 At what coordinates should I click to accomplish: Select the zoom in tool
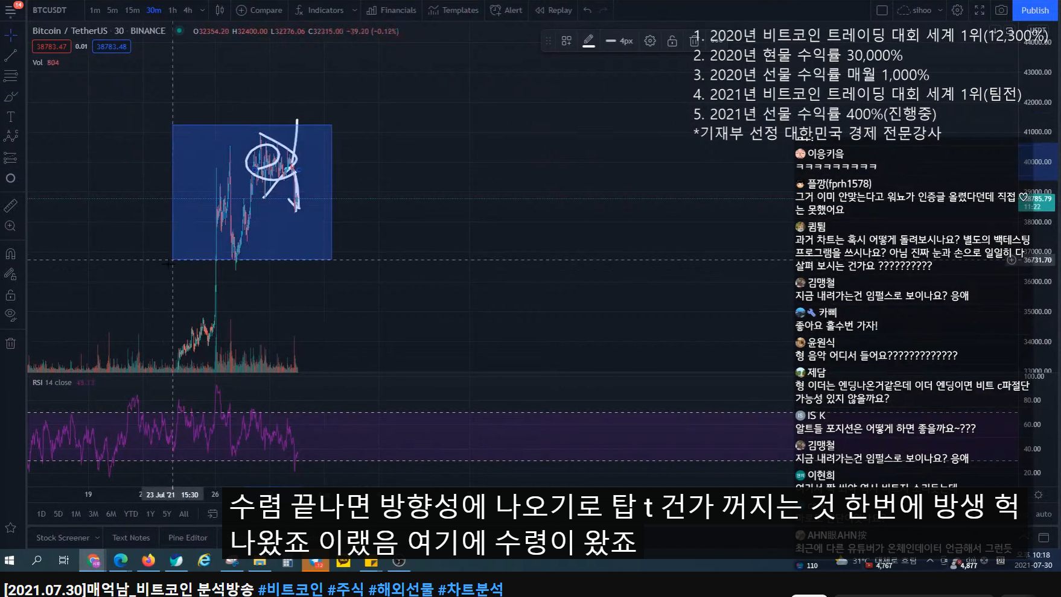(11, 226)
